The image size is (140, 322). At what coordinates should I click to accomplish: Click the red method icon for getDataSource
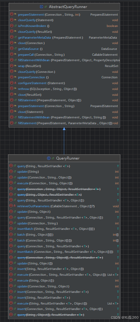coord(12,49)
